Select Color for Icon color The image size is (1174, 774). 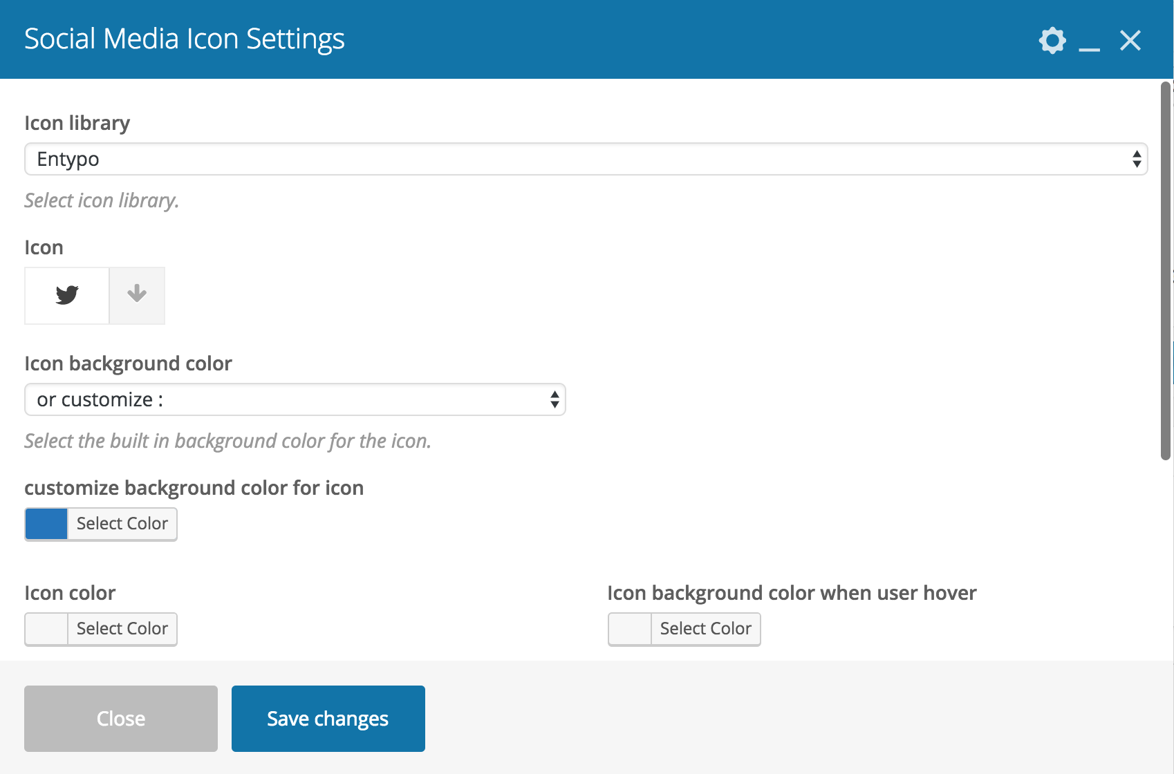click(x=122, y=629)
